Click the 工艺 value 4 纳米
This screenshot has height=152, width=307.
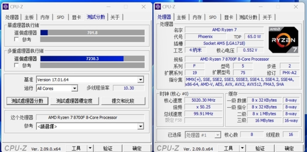point(195,50)
